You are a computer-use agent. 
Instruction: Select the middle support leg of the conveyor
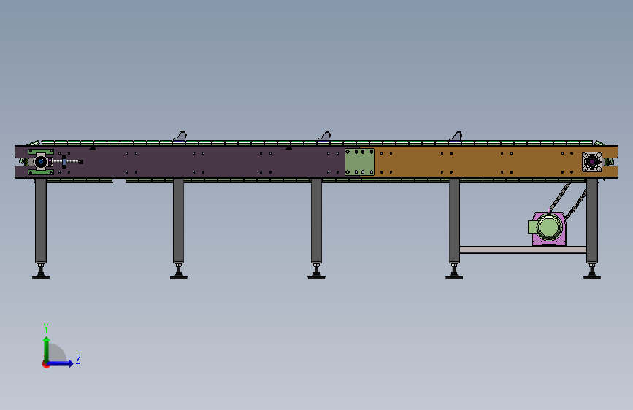coord(317,221)
